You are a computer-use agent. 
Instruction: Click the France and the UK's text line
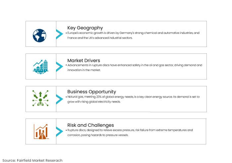coord(100,38)
